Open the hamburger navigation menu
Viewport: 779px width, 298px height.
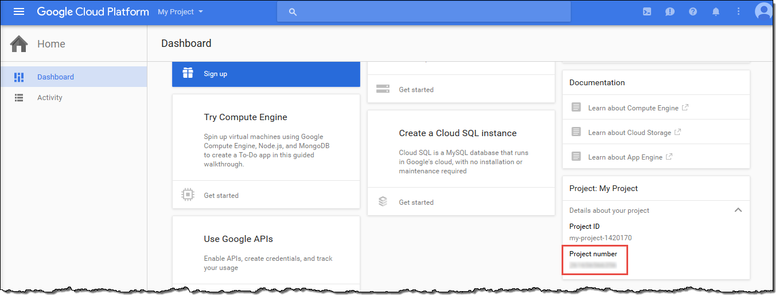(x=19, y=11)
